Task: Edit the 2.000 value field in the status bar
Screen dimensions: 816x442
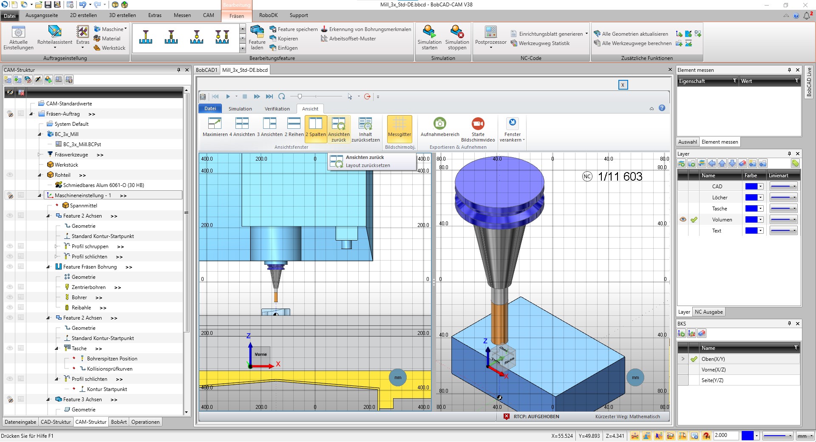Action: (725, 436)
